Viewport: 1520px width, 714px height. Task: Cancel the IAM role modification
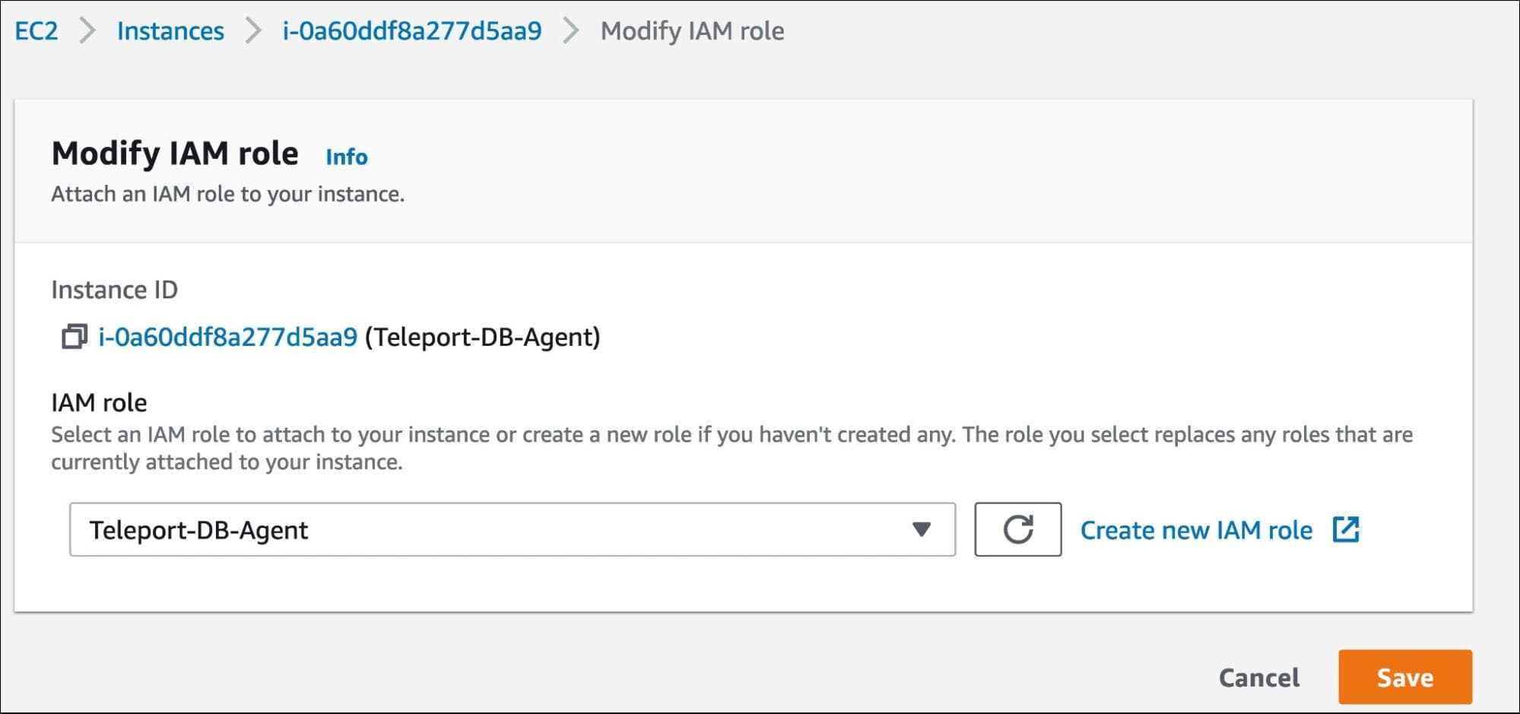[1258, 677]
